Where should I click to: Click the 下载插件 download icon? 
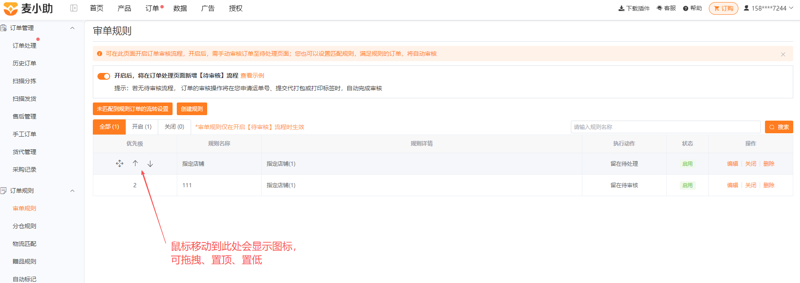pyautogui.click(x=622, y=8)
